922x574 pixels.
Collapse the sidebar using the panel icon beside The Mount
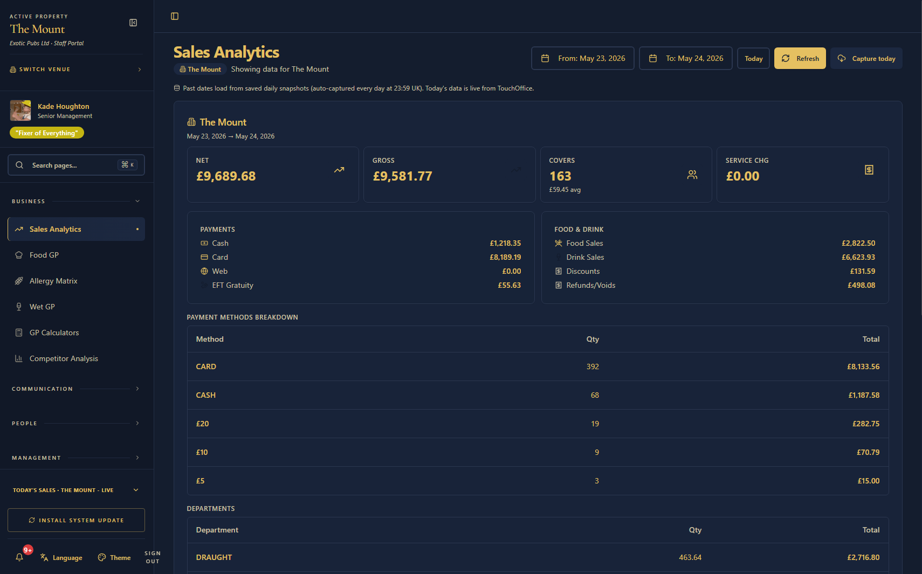coord(133,23)
